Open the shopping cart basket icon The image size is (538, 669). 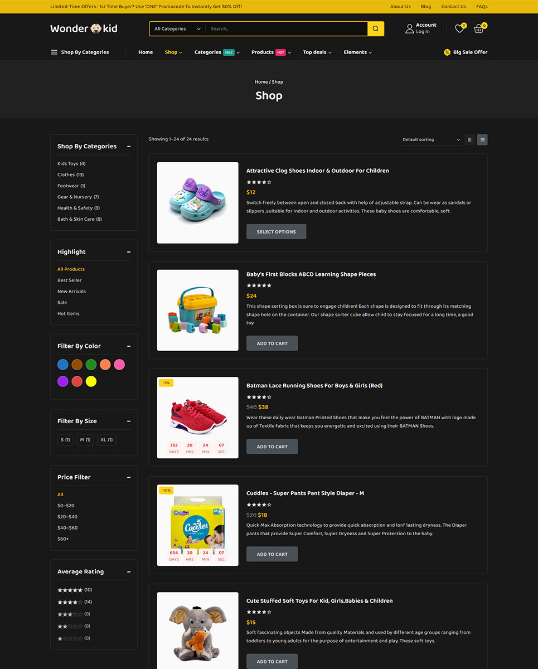(x=478, y=28)
